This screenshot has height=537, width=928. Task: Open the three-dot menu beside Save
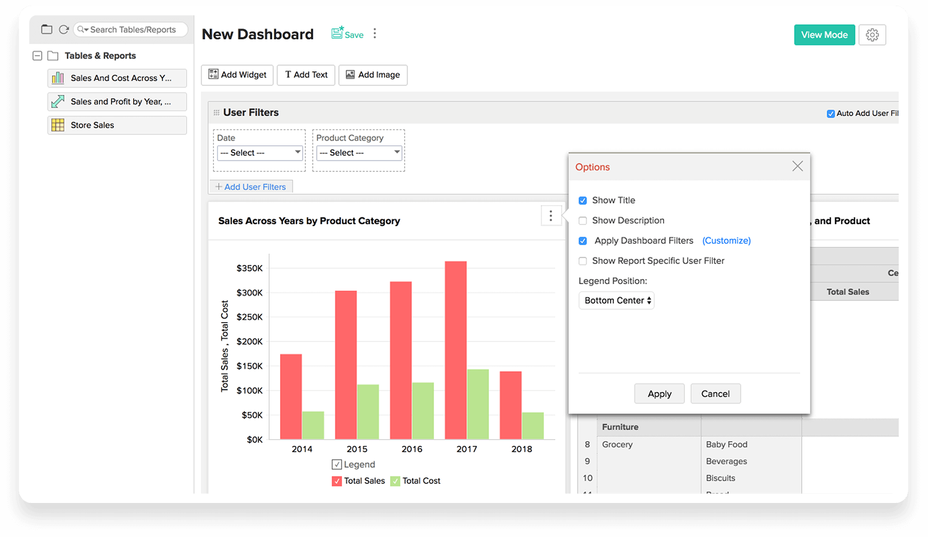tap(375, 33)
